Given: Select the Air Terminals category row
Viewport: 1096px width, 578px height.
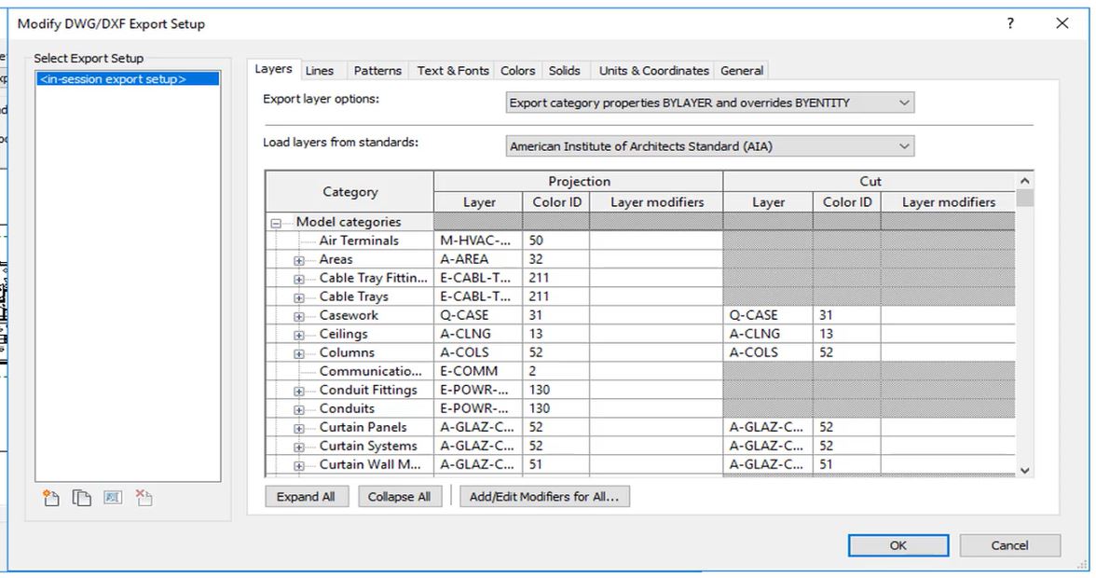Looking at the screenshot, I should coord(359,241).
